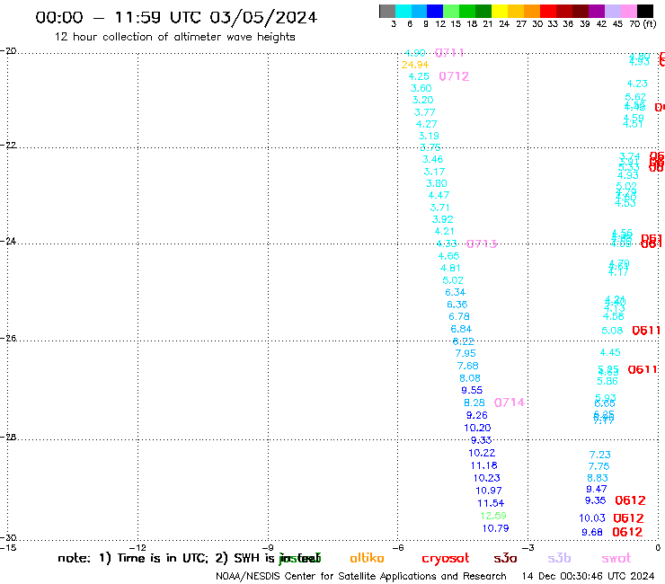Click the -26 latitude axis label

point(8,339)
